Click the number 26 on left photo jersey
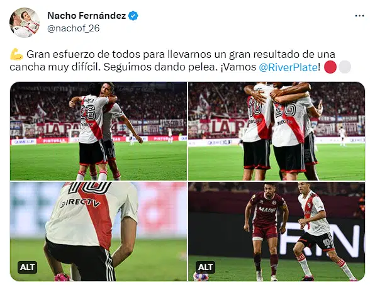Viewport: 370px width, 285px height. (x=88, y=112)
